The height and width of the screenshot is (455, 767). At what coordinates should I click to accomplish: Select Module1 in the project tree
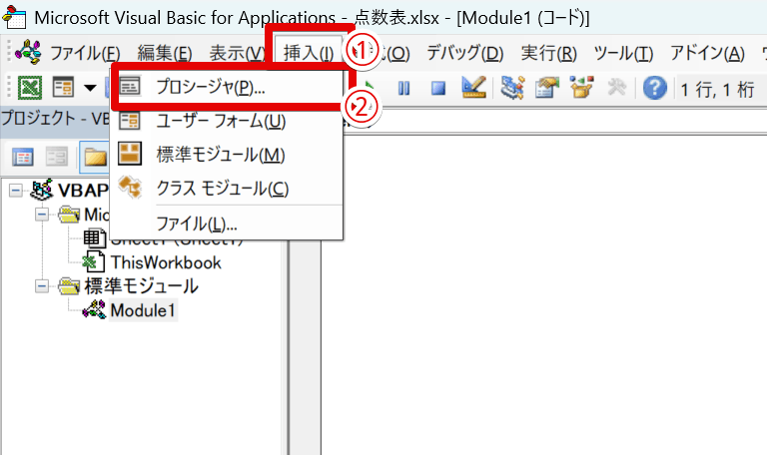click(143, 310)
